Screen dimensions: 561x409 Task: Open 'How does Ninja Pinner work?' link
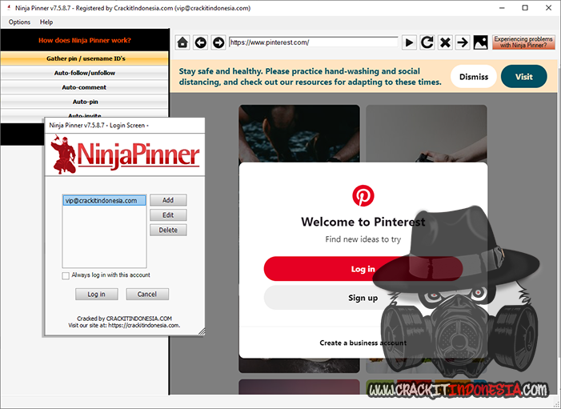pyautogui.click(x=85, y=41)
